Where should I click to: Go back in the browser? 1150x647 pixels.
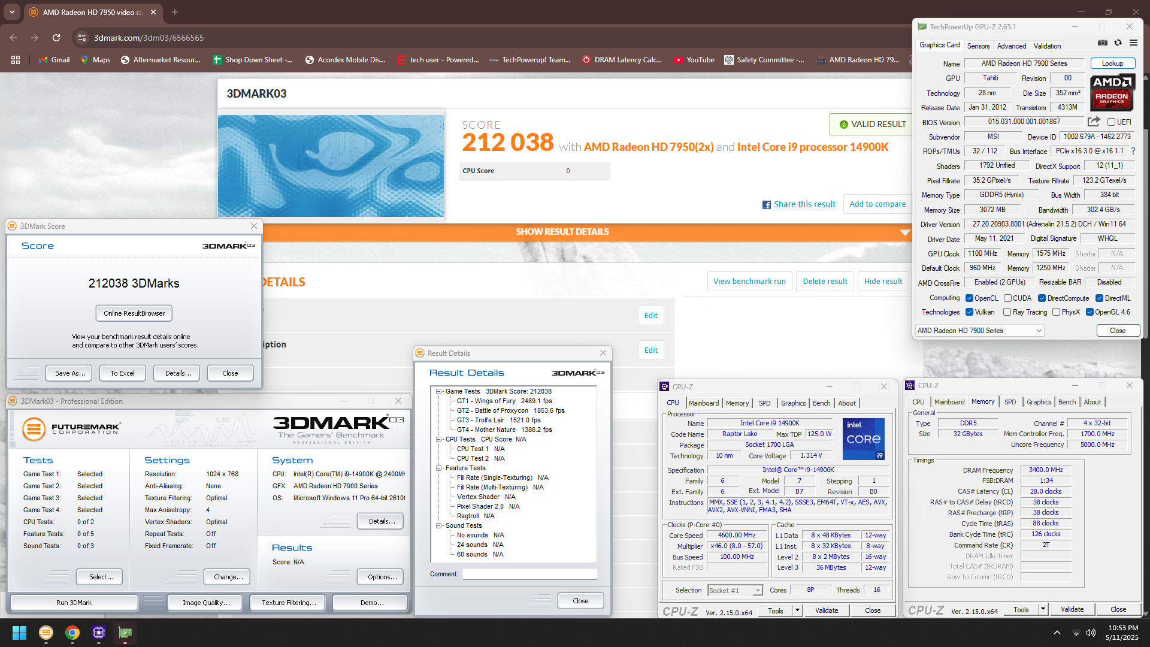[13, 38]
